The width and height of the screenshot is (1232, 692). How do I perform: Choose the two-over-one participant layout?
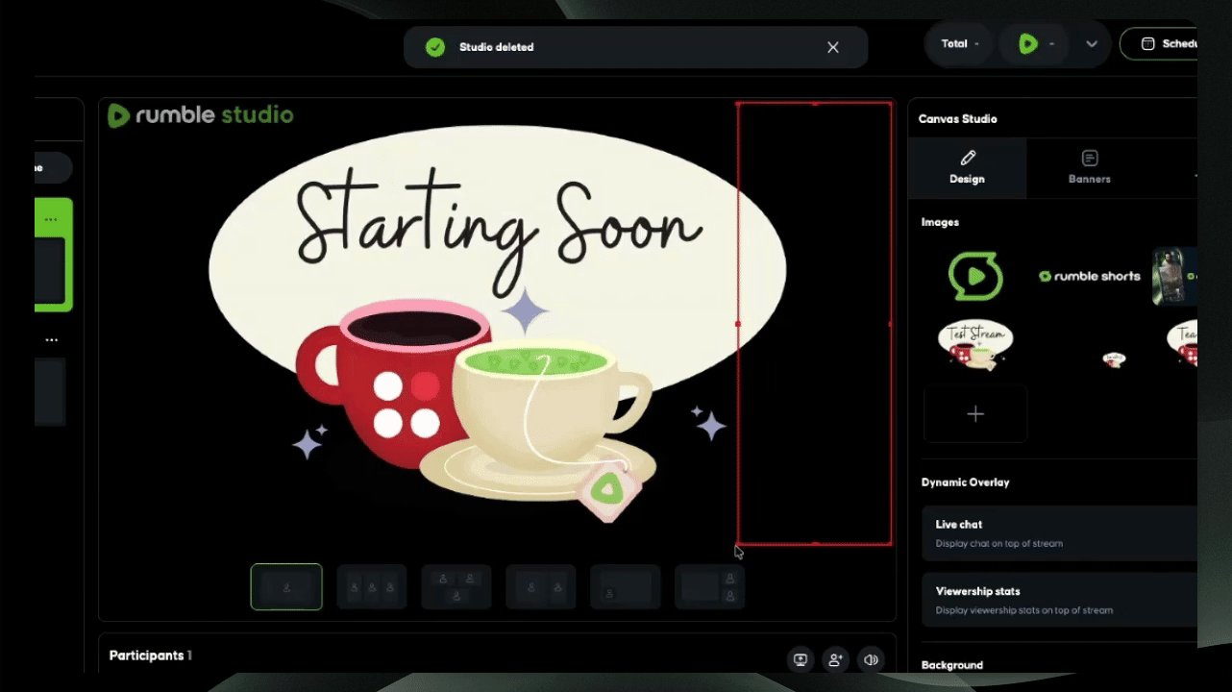point(456,586)
